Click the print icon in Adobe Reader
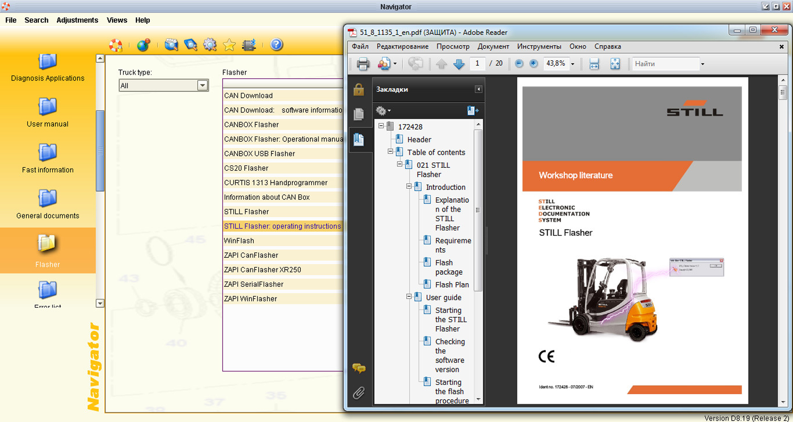 coord(363,64)
